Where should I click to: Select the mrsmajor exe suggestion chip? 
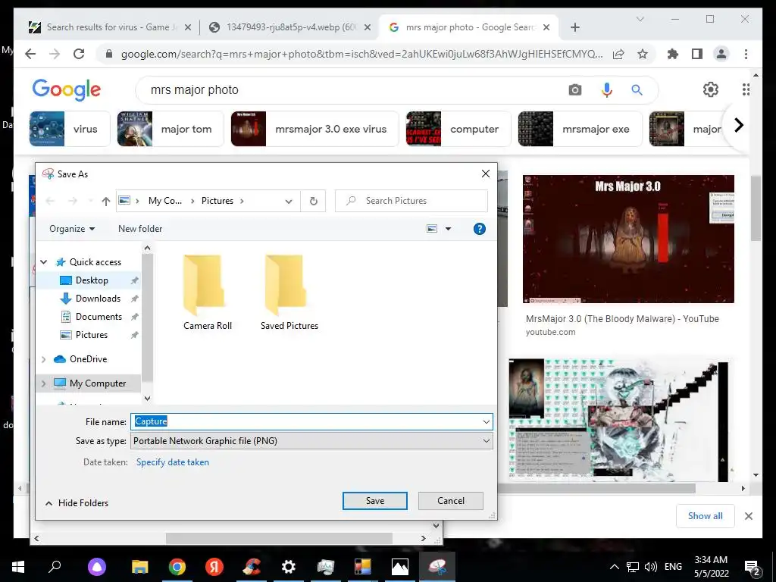pyautogui.click(x=580, y=129)
